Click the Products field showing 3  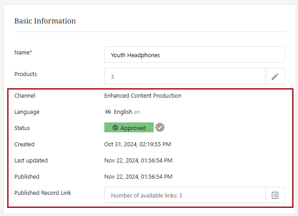tap(185, 76)
